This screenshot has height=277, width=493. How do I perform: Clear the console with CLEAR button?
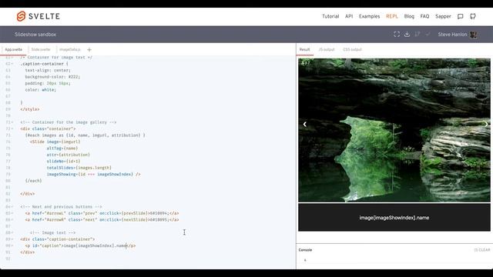(x=482, y=250)
